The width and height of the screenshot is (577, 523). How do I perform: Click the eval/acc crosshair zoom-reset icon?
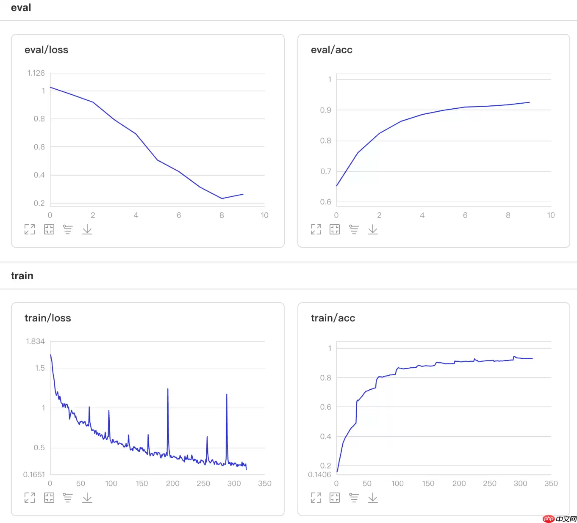(x=335, y=229)
